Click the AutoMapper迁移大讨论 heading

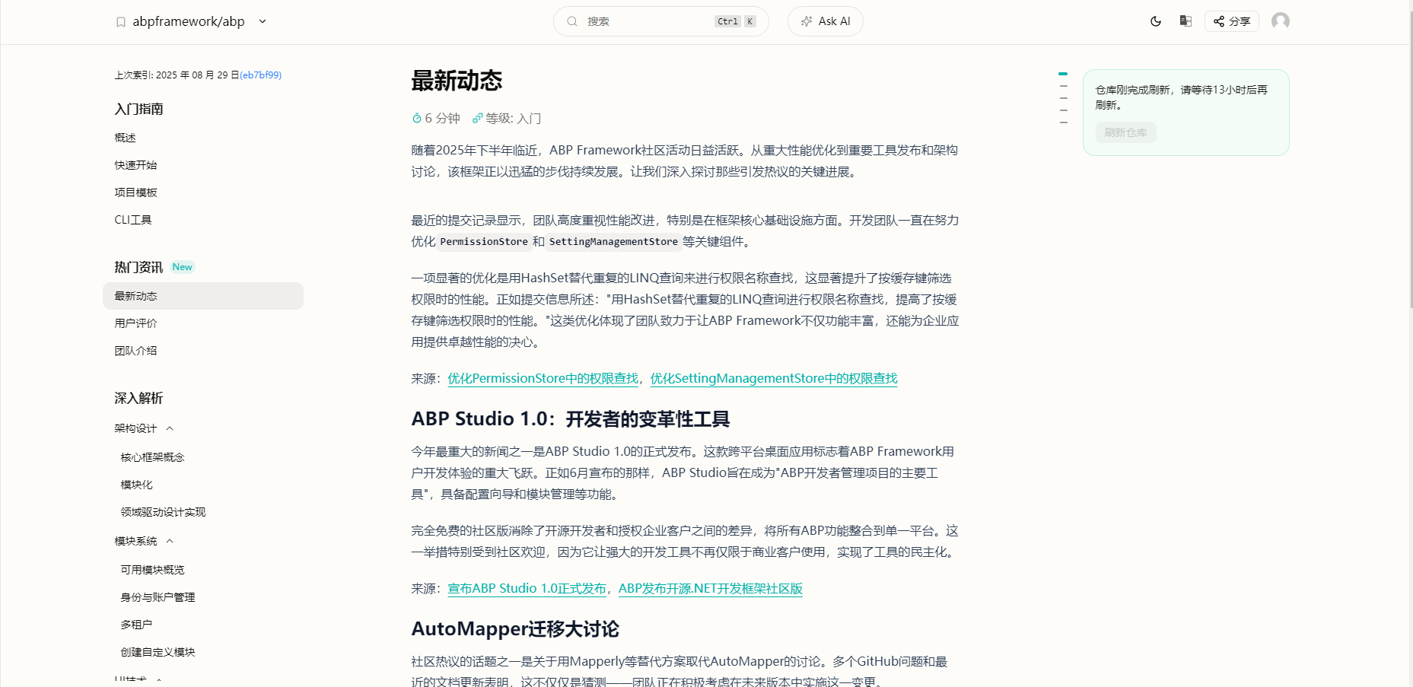516,629
